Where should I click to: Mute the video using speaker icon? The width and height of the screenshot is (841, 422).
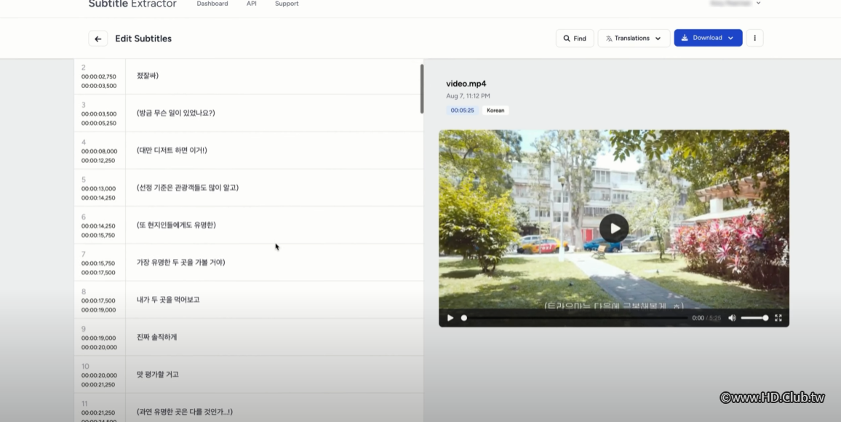click(x=732, y=318)
